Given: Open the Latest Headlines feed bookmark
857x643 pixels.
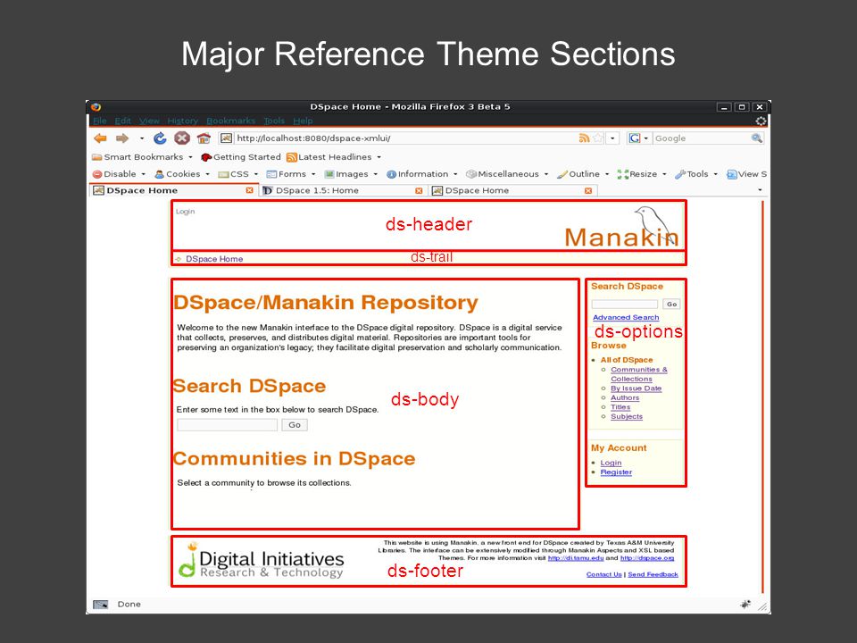Looking at the screenshot, I should [x=333, y=157].
